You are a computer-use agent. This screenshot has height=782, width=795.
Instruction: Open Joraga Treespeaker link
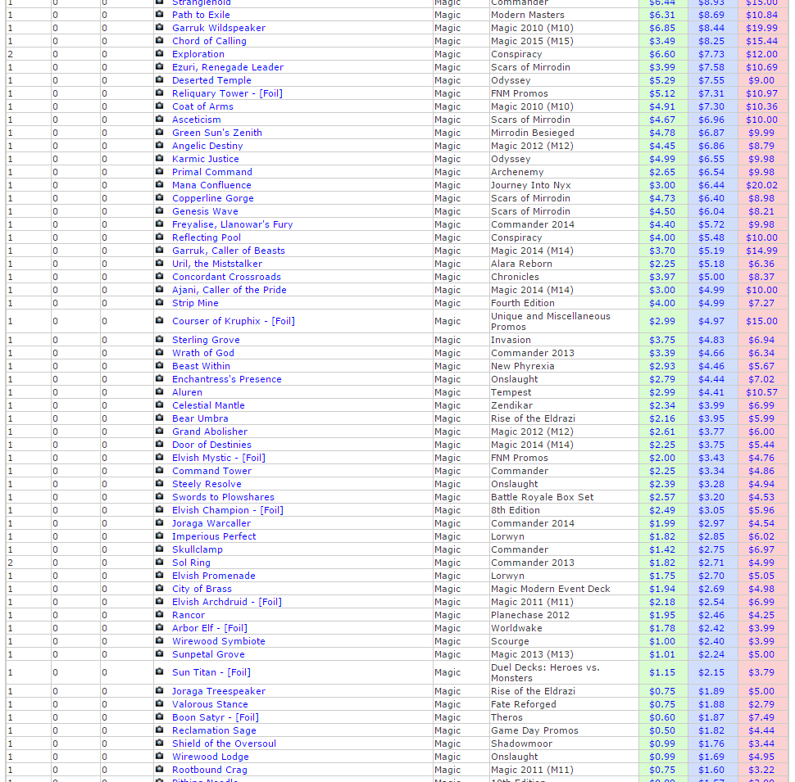click(x=219, y=691)
